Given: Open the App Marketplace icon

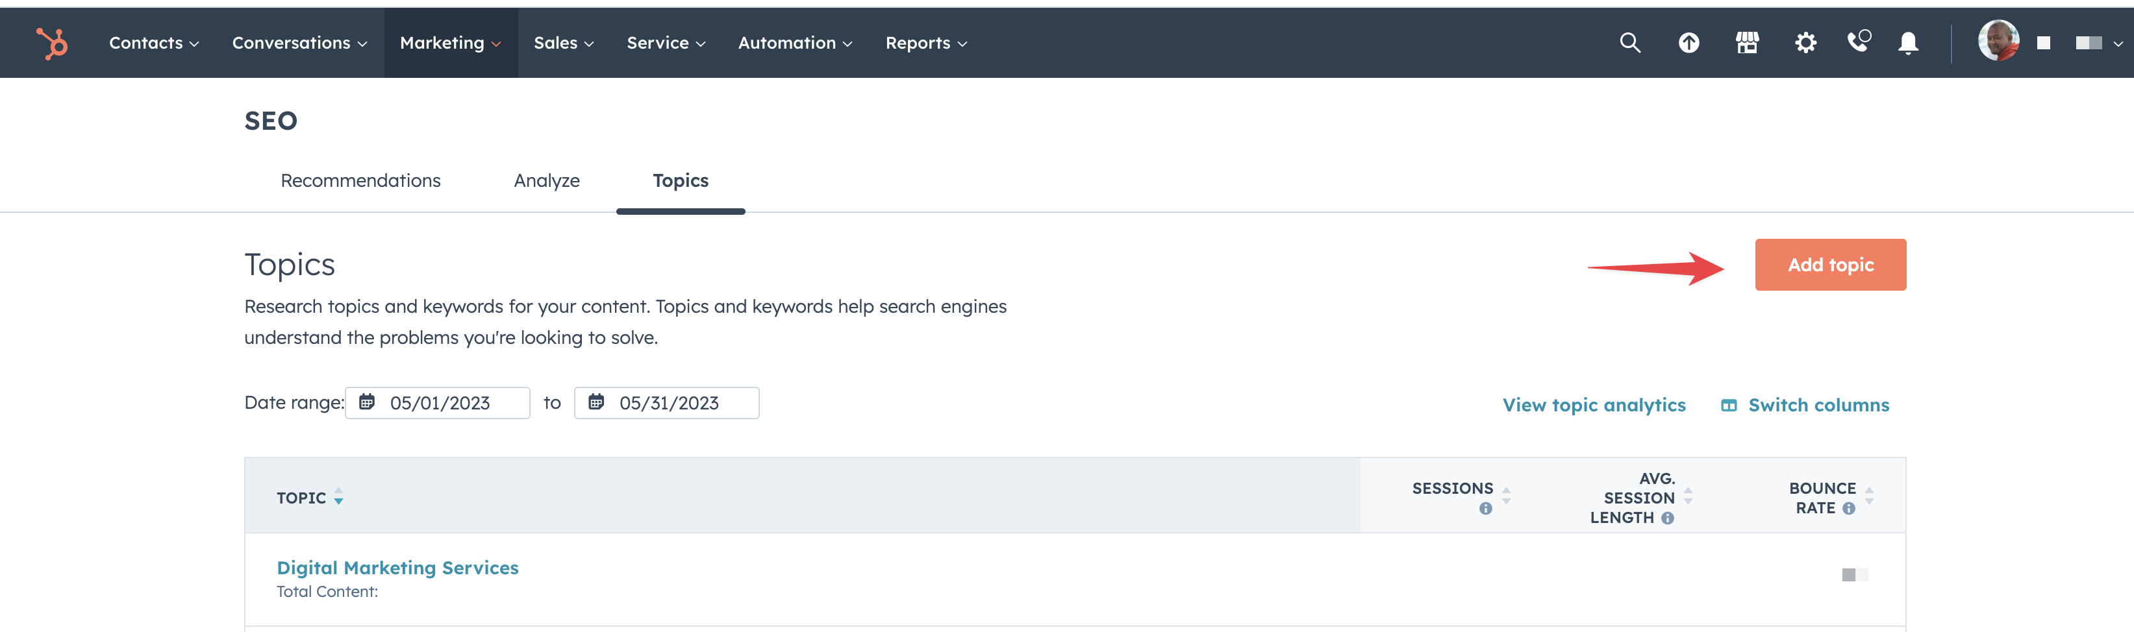Looking at the screenshot, I should [x=1747, y=42].
